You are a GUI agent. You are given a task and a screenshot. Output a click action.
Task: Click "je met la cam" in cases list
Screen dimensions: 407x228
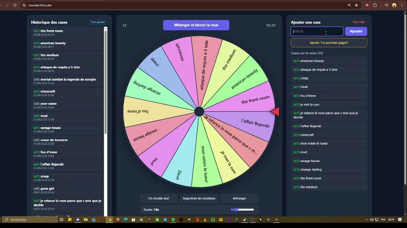(x=329, y=104)
